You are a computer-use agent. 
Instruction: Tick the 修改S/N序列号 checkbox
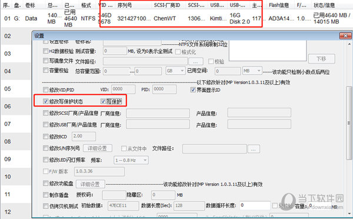click(46, 148)
